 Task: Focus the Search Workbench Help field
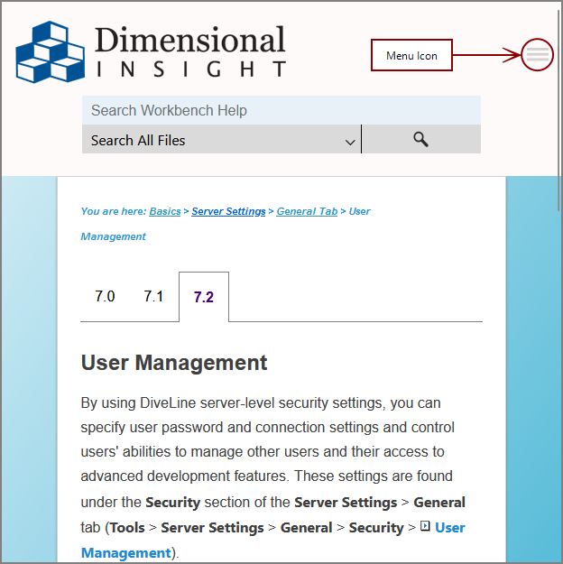pyautogui.click(x=281, y=110)
